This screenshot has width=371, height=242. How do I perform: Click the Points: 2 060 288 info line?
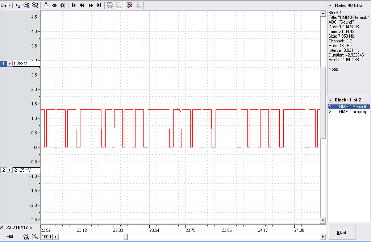coord(343,60)
